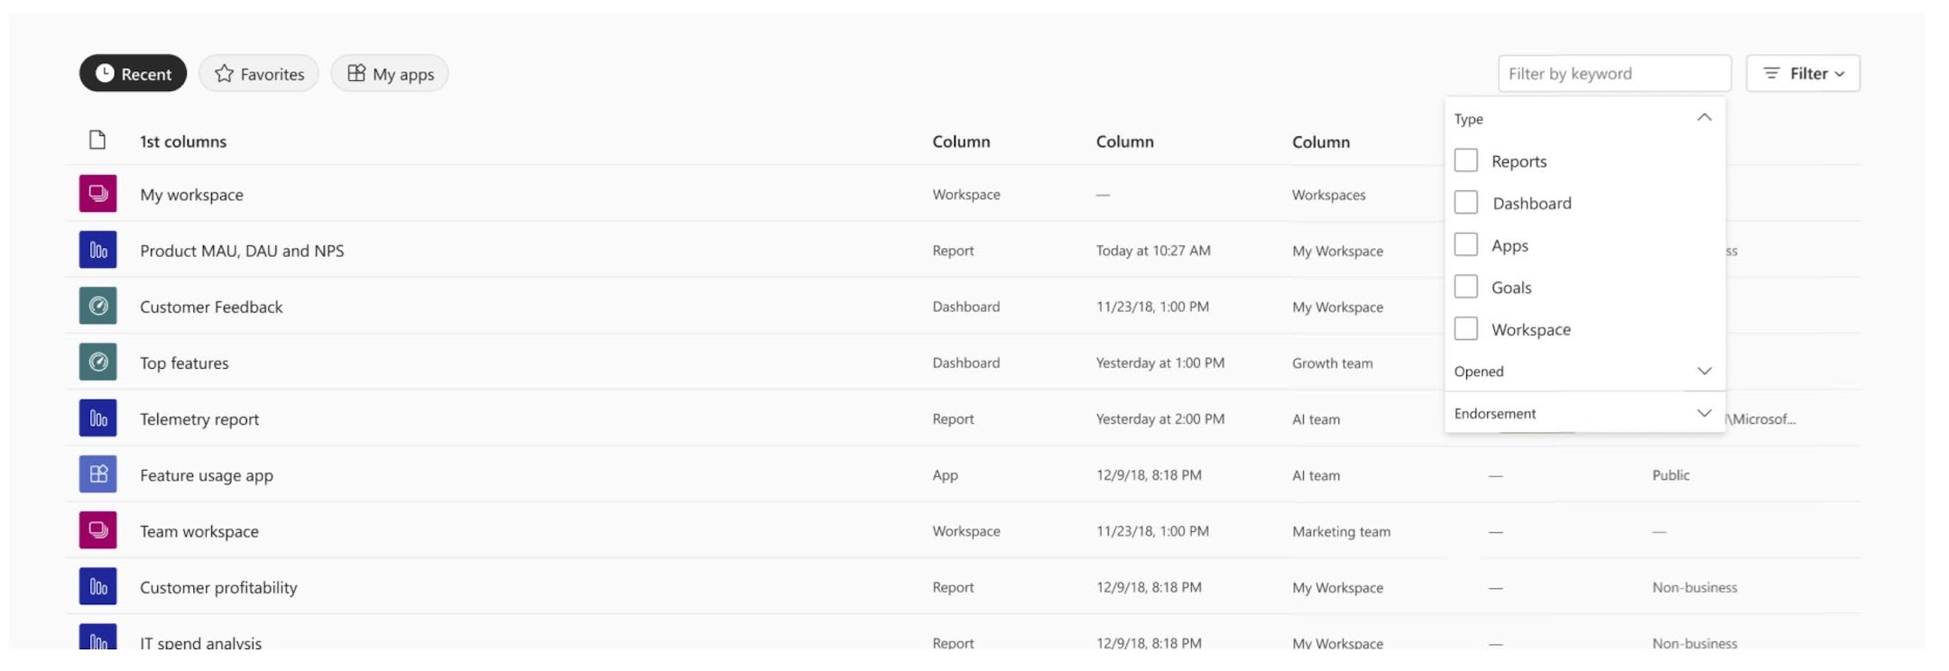Expand the Opened filter section
Screen dimensions: 1949x671
click(1704, 372)
